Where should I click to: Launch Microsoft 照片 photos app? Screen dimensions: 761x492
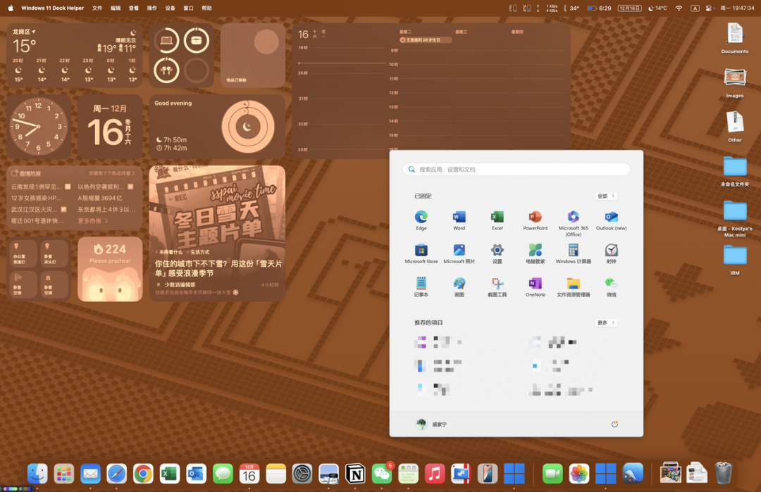coord(459,253)
